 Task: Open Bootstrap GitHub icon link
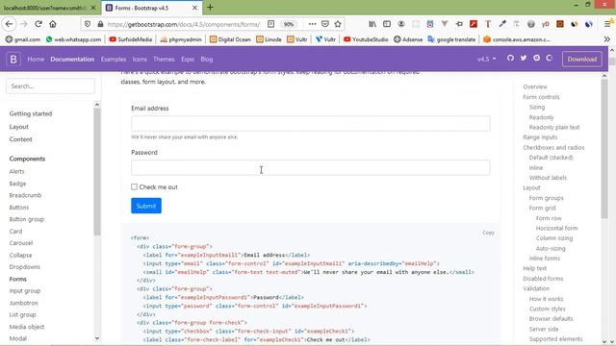pos(510,58)
